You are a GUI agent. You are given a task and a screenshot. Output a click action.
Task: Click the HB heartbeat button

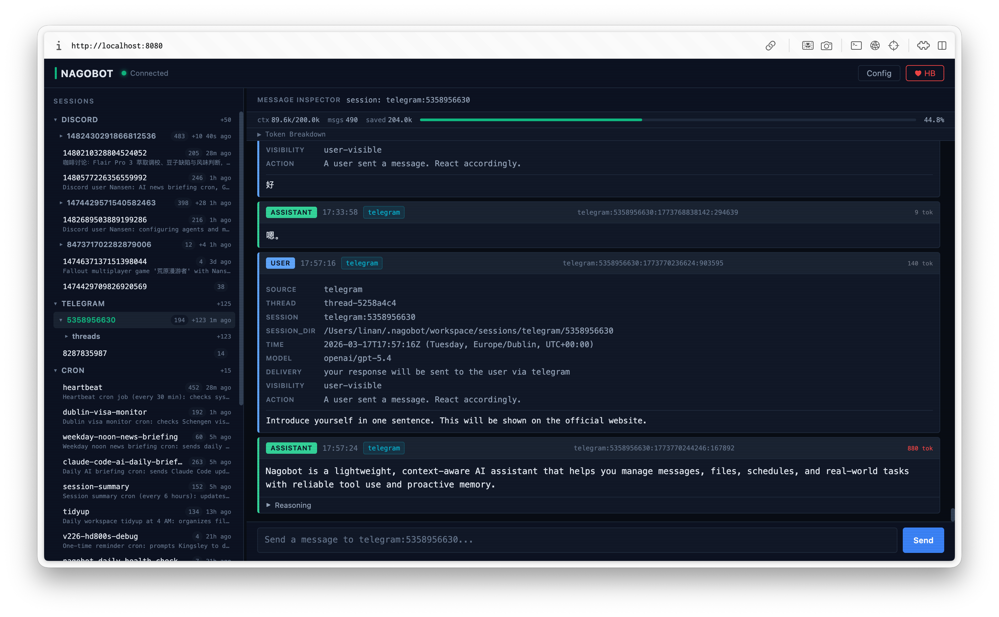[x=924, y=73]
